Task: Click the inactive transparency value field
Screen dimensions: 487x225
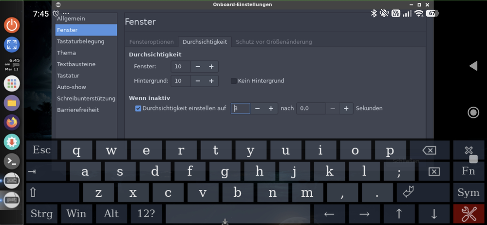Action: 240,109
